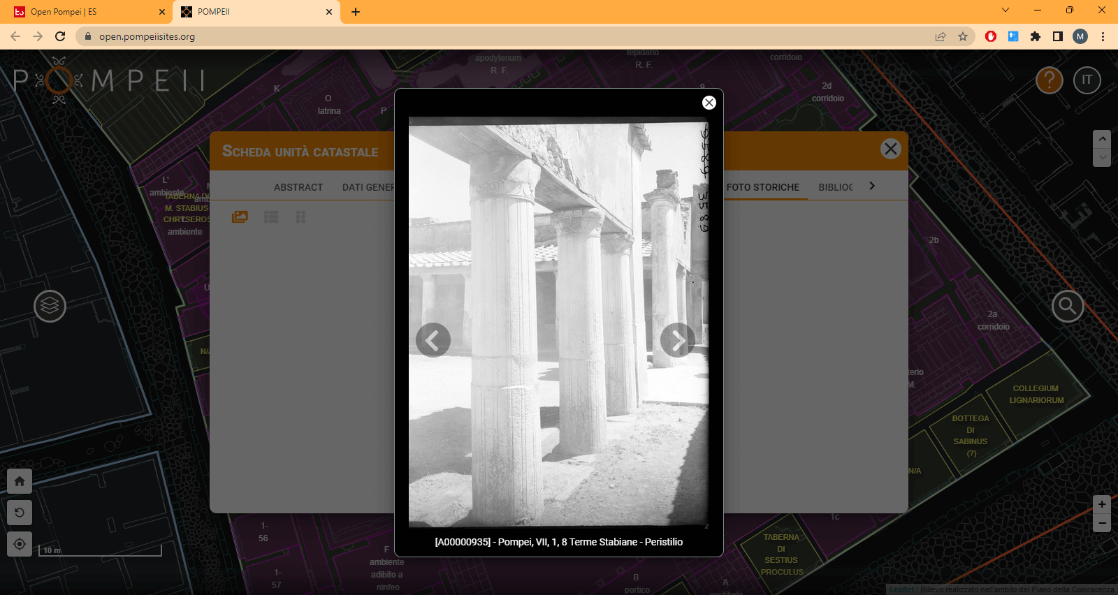Open the help question mark button
Viewport: 1118px width, 595px height.
(x=1049, y=80)
